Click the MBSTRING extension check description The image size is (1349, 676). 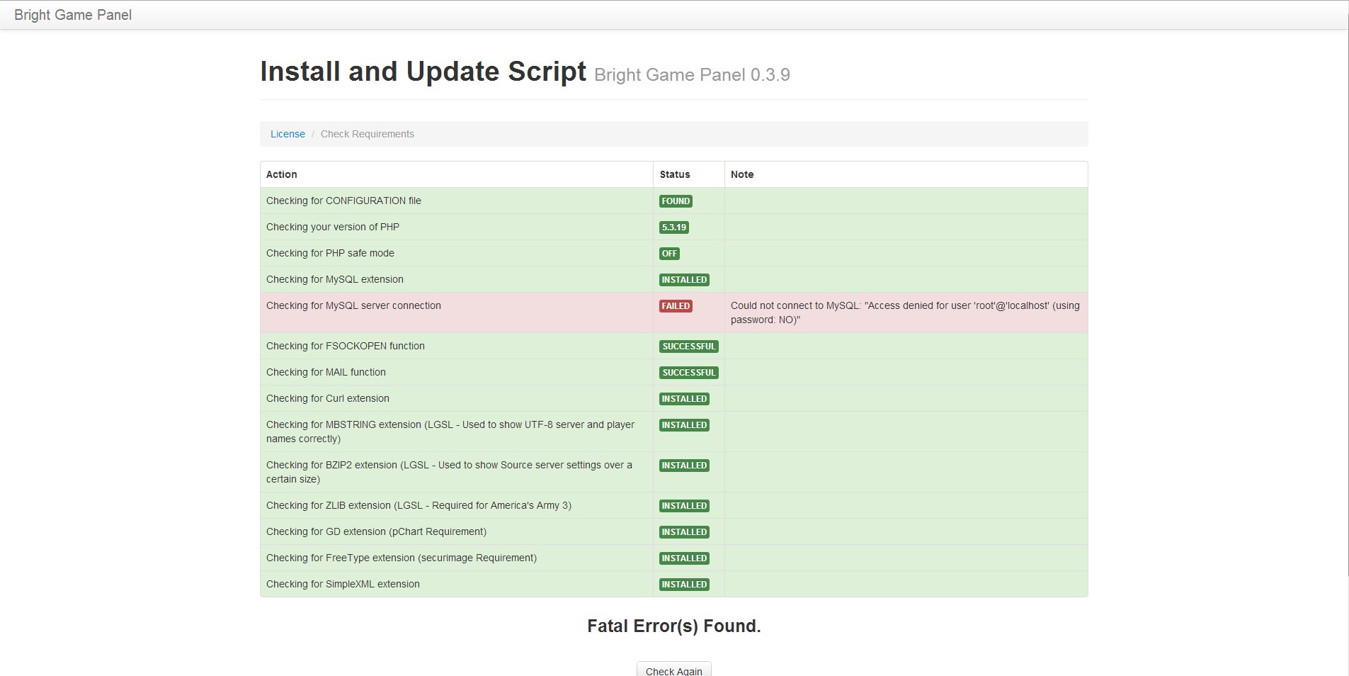[x=450, y=432]
